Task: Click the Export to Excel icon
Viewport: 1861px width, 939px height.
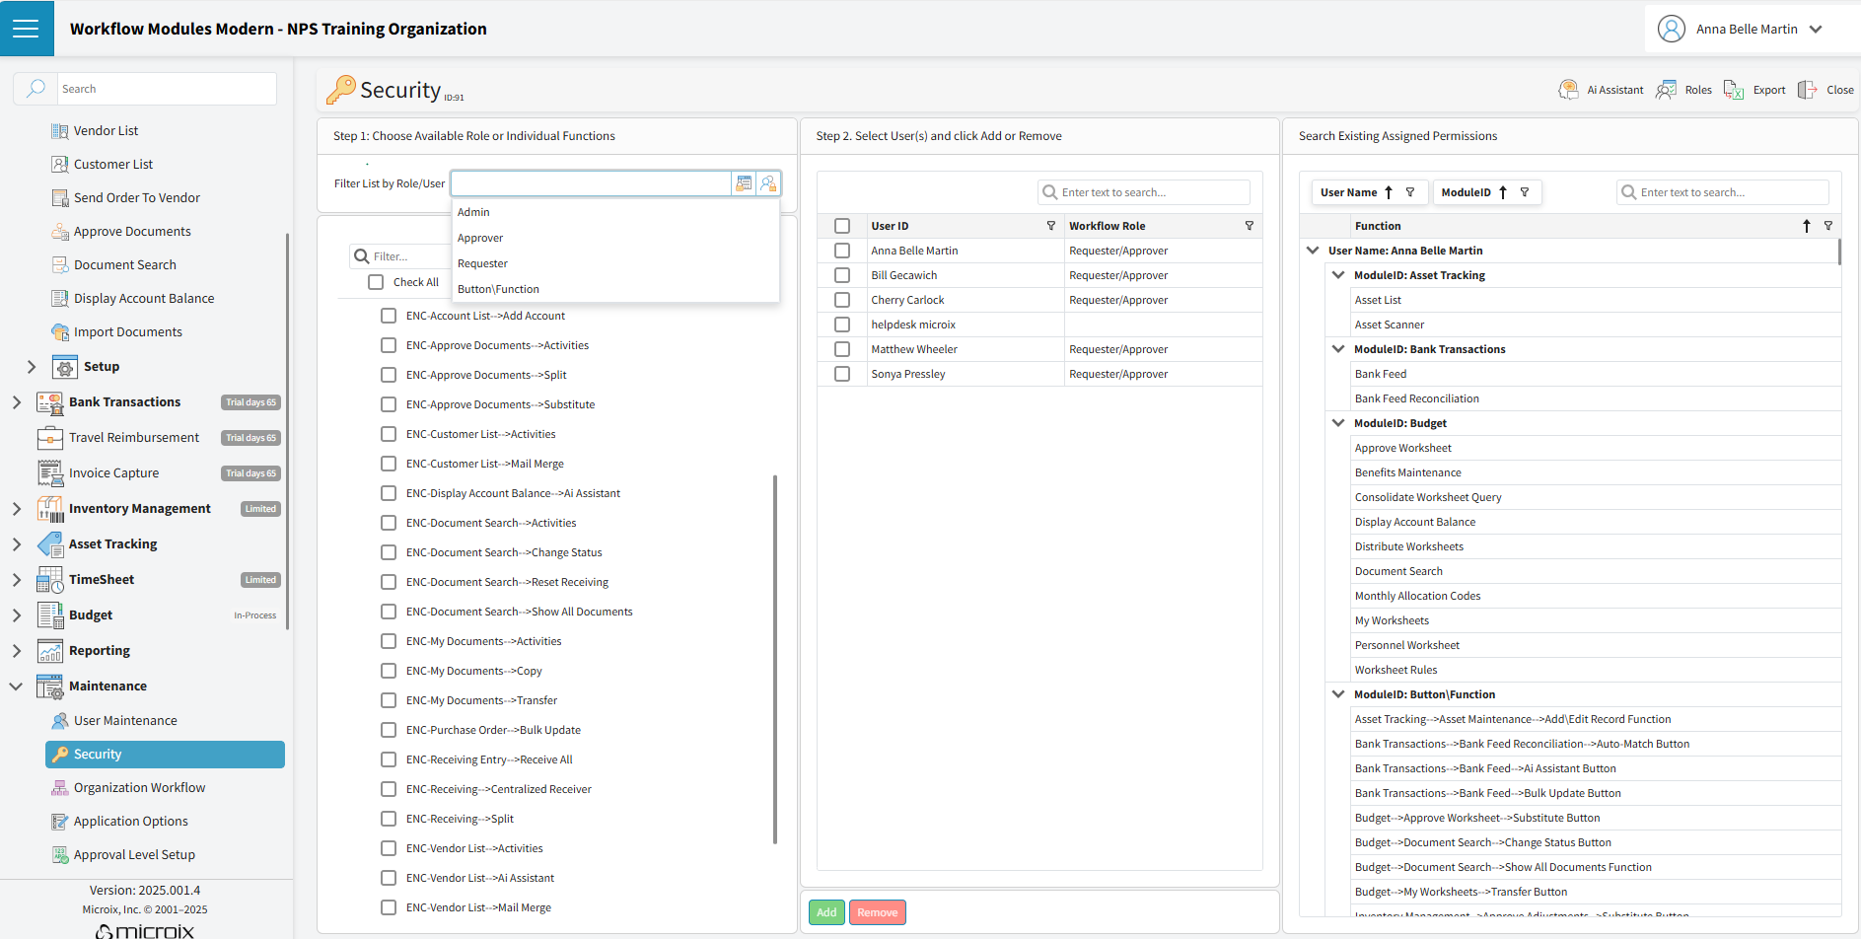Action: pyautogui.click(x=1733, y=90)
